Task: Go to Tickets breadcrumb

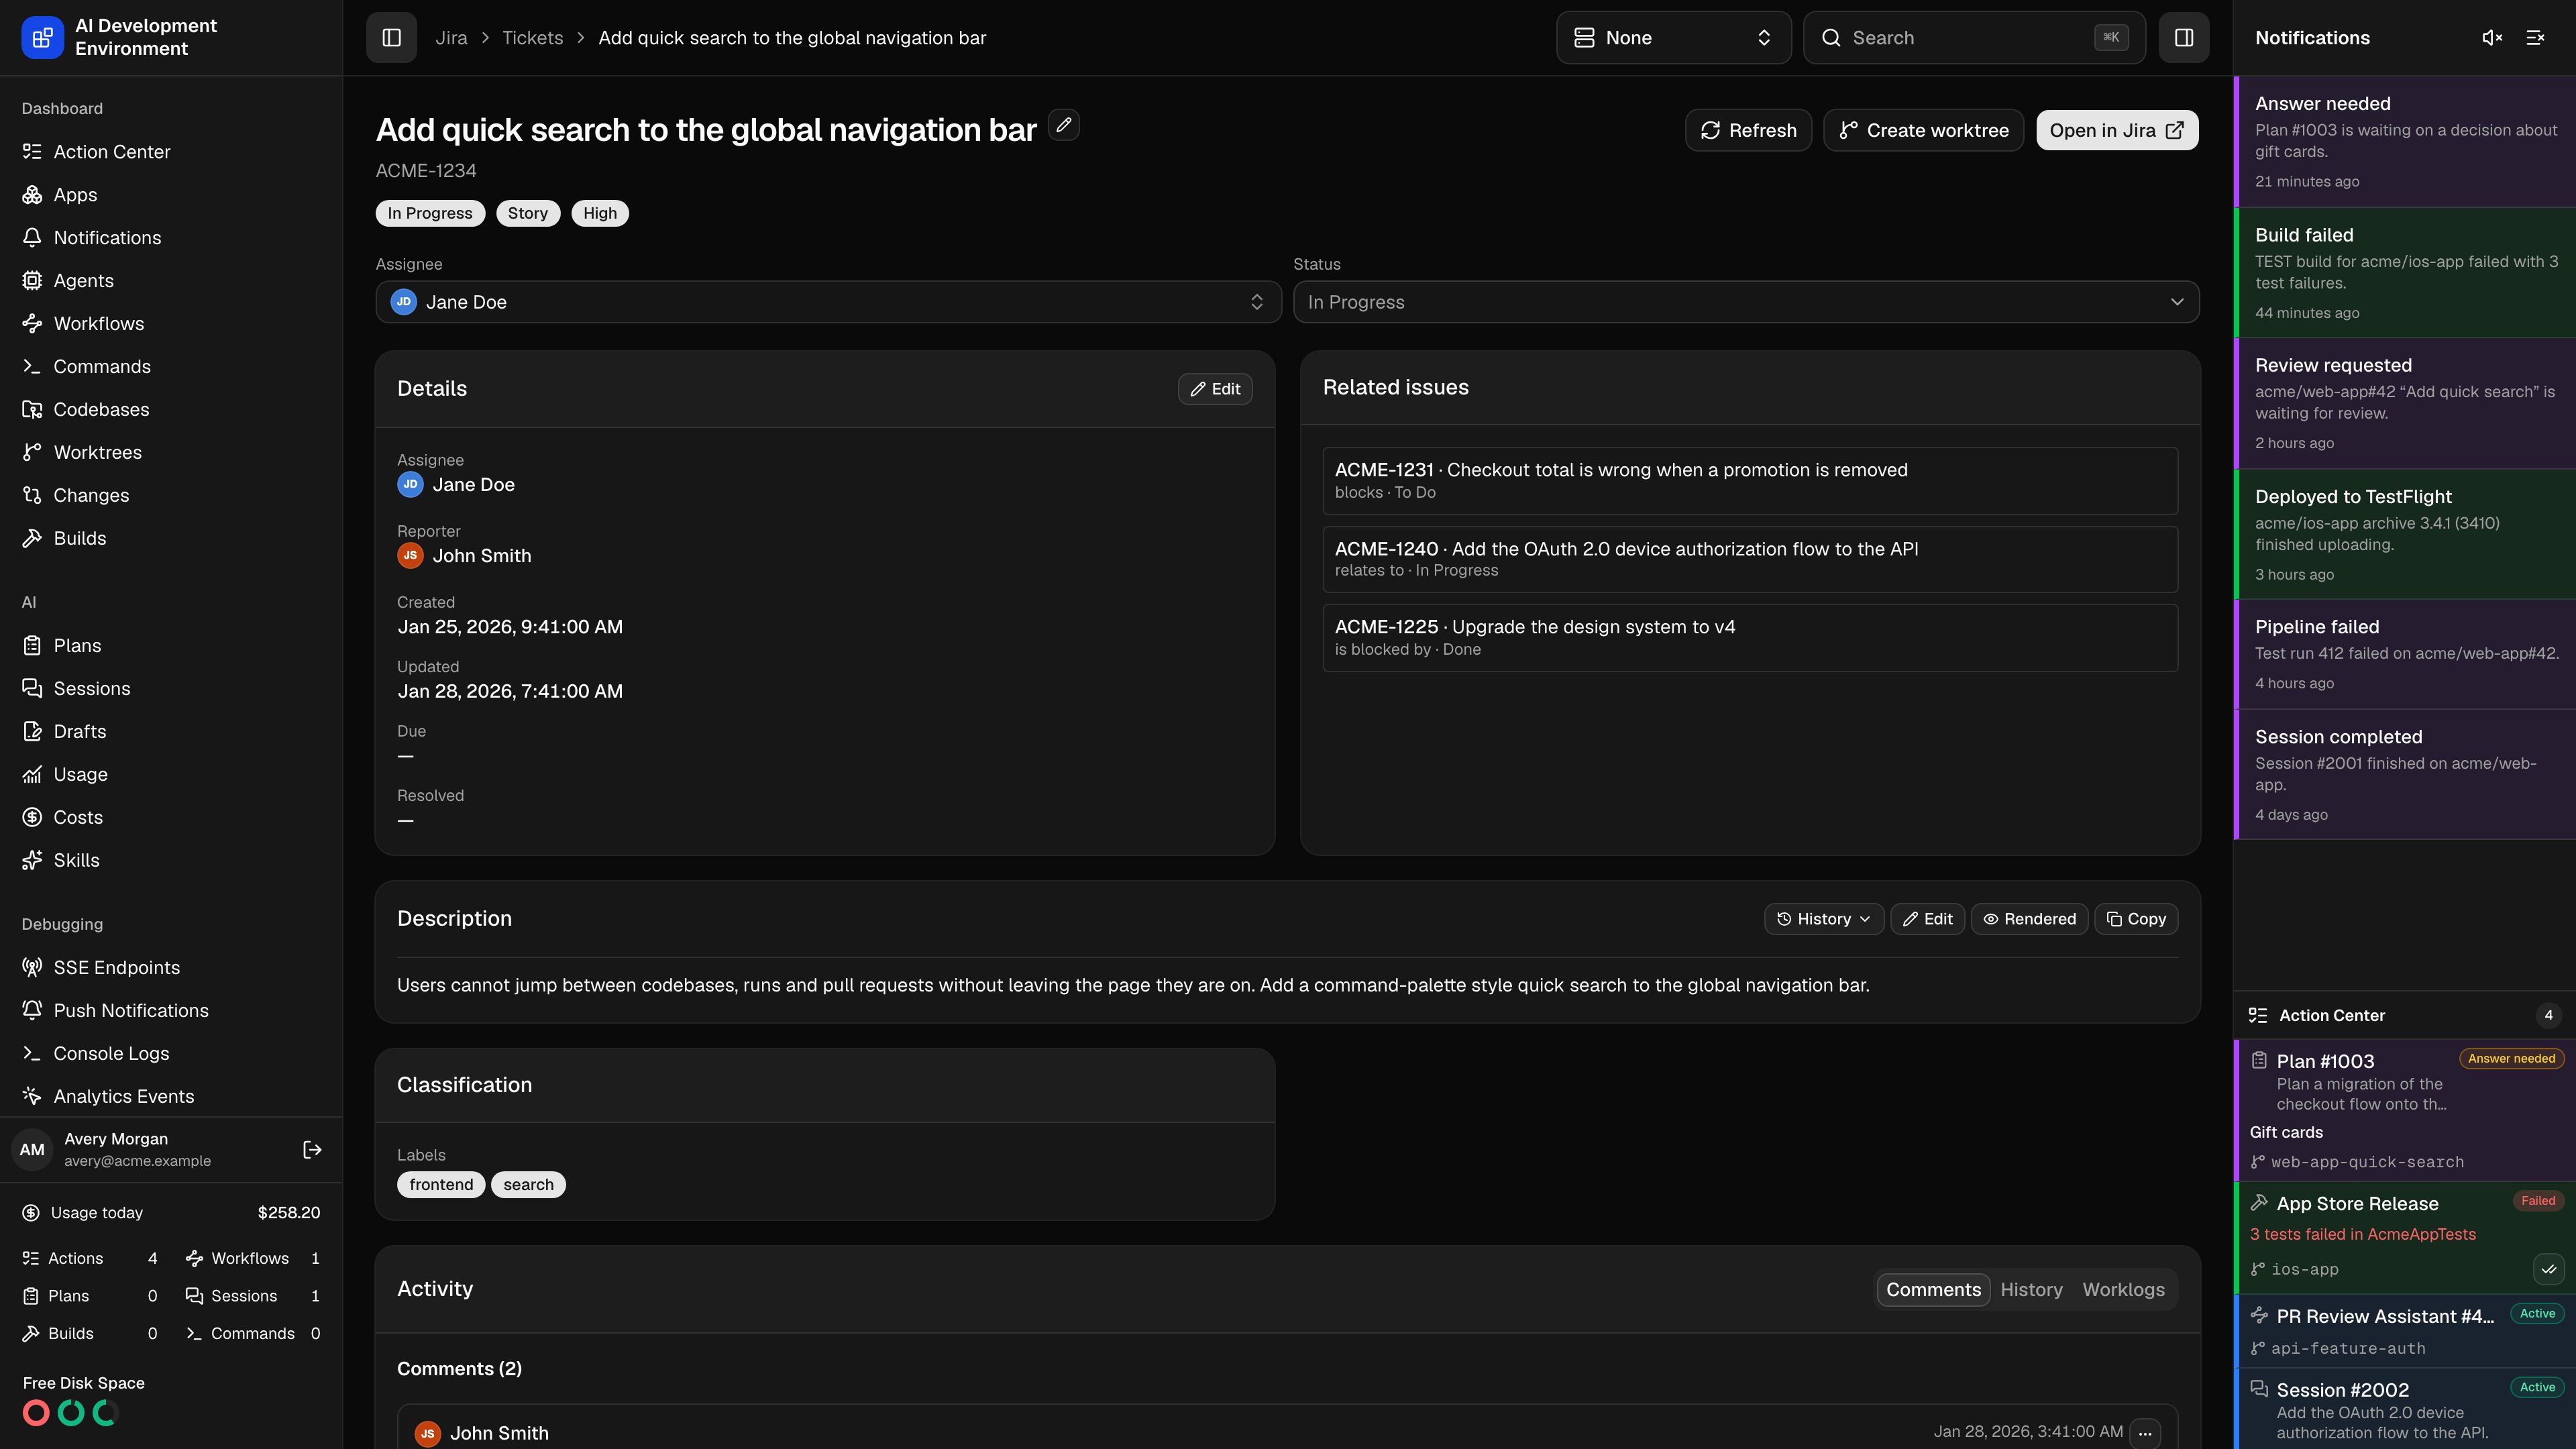Action: pos(532,38)
